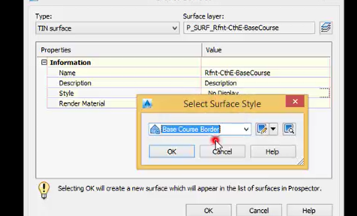Collapse the Information property group
Viewport: 357px width, 216px height.
click(x=44, y=62)
